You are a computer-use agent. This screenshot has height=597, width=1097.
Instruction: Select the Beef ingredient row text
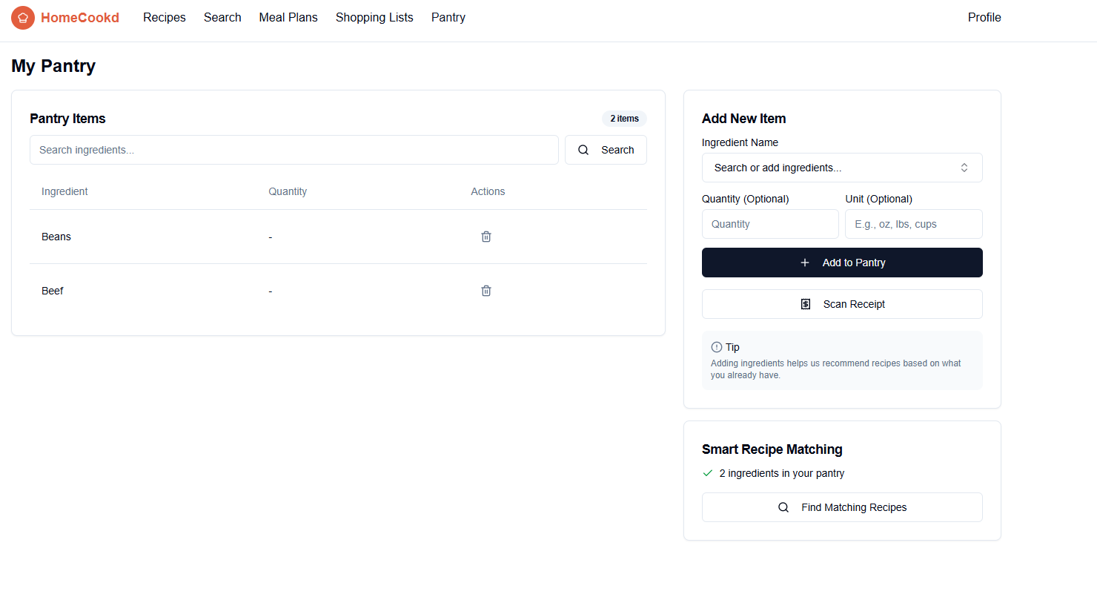53,291
